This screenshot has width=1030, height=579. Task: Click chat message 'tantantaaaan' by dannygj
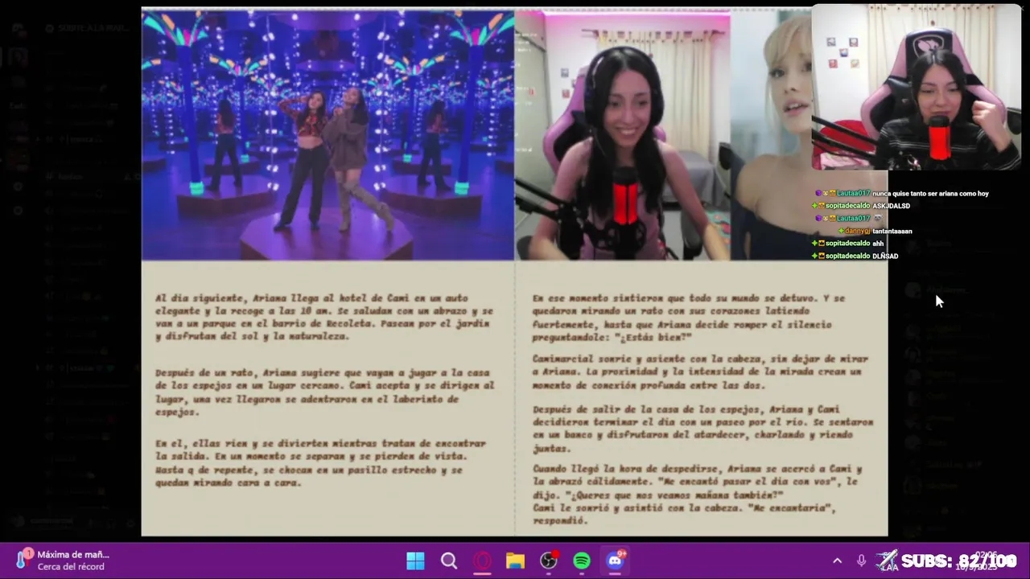(892, 231)
